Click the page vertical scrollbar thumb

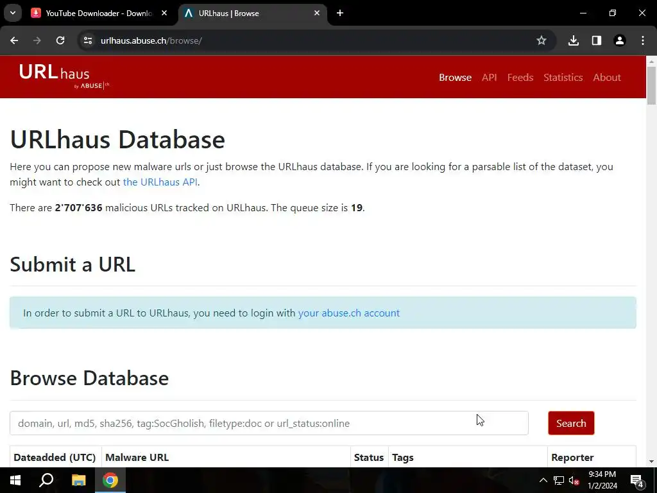pyautogui.click(x=651, y=85)
